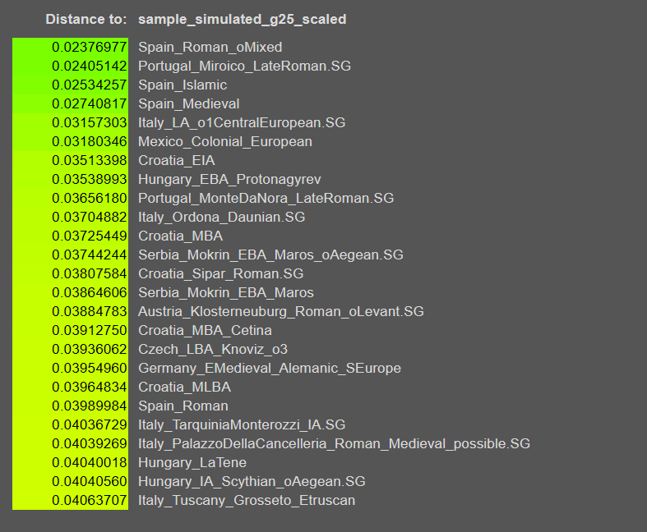Click the 'Distance to:' header label

pyautogui.click(x=86, y=19)
